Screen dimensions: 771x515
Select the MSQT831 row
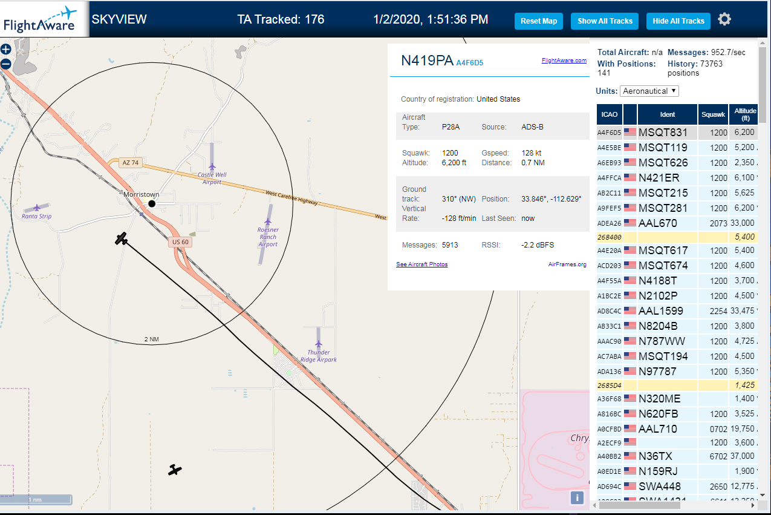(x=677, y=132)
